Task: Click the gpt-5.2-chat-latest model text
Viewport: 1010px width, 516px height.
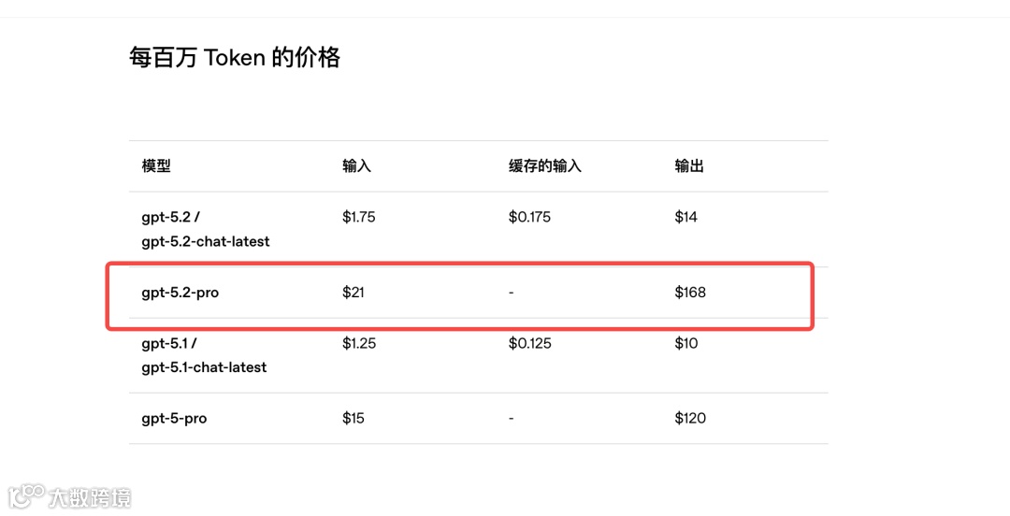Action: pyautogui.click(x=206, y=241)
